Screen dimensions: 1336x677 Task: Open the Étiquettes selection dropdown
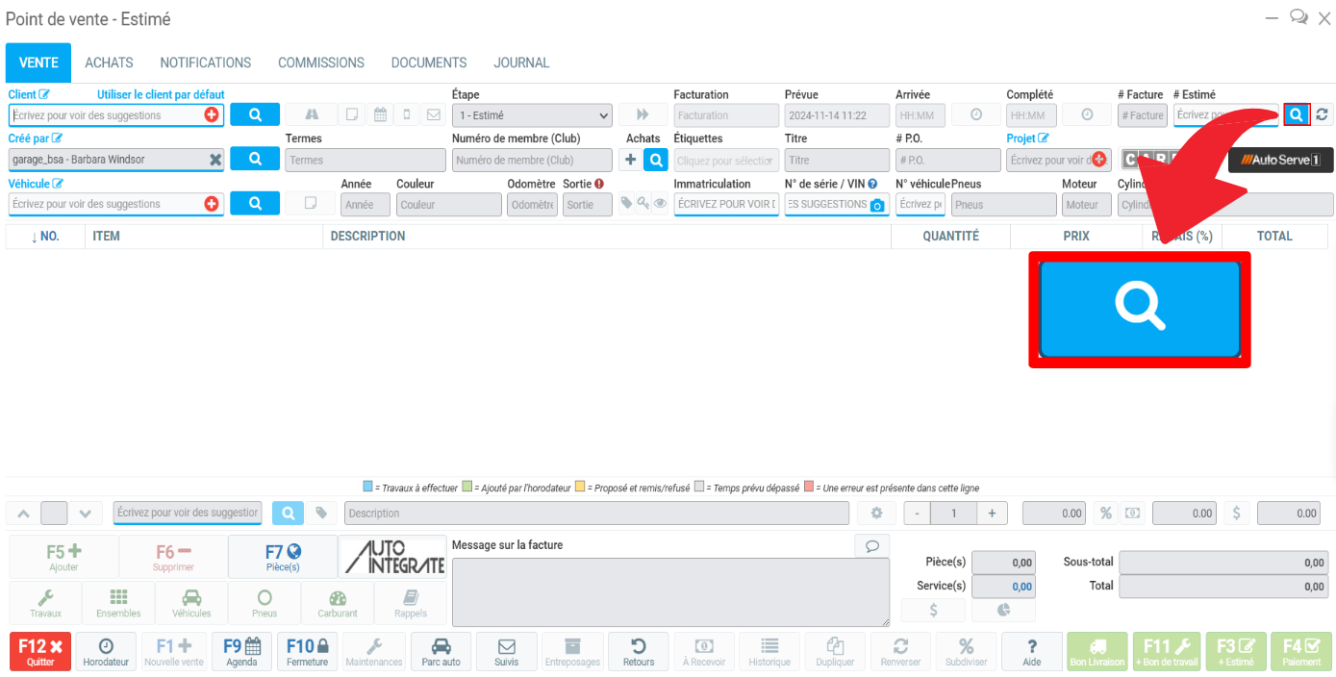click(726, 161)
